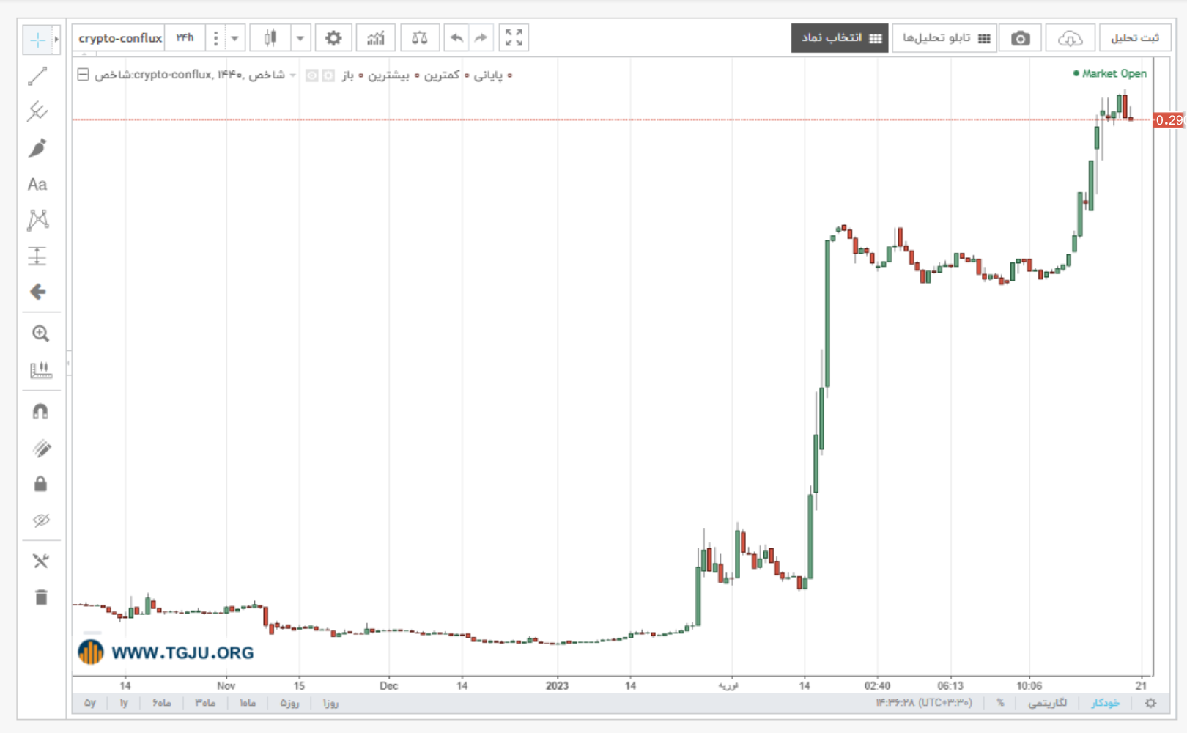Open تابلو تحلیل‌ها analysis board button
The image size is (1187, 733).
coord(945,38)
